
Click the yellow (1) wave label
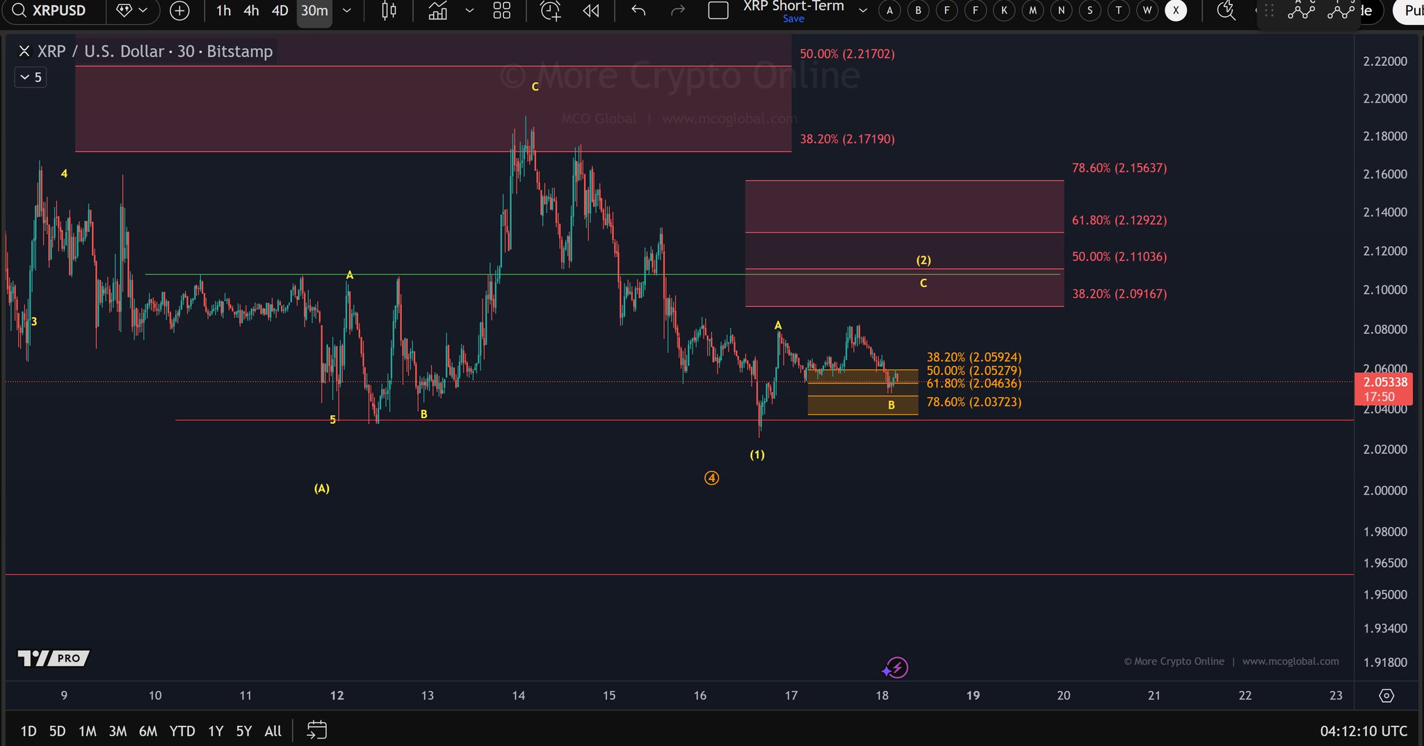point(756,455)
